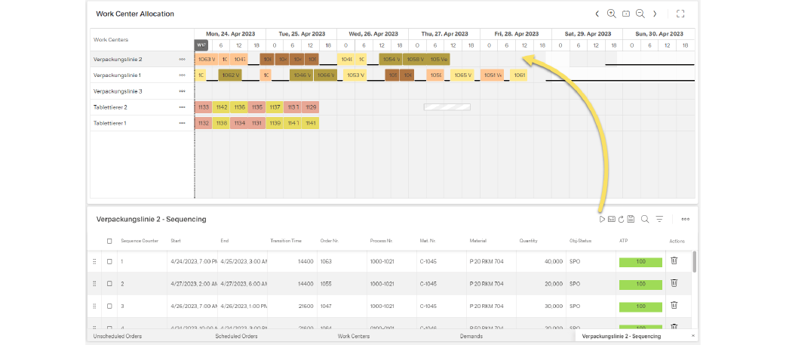Tick the checkbox for sequence row 1

click(x=109, y=261)
